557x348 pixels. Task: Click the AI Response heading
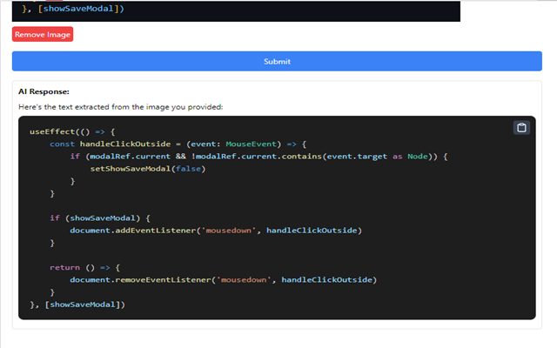point(44,91)
